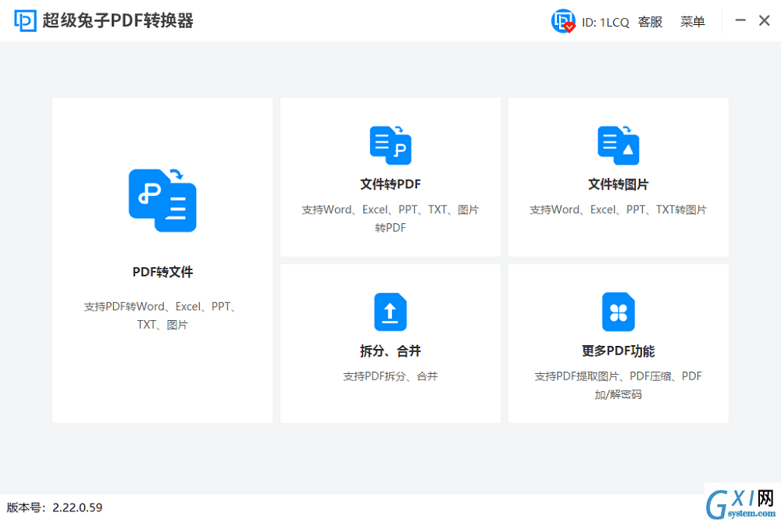Select the 拆分、合并 card title
781x520 pixels.
click(x=390, y=351)
